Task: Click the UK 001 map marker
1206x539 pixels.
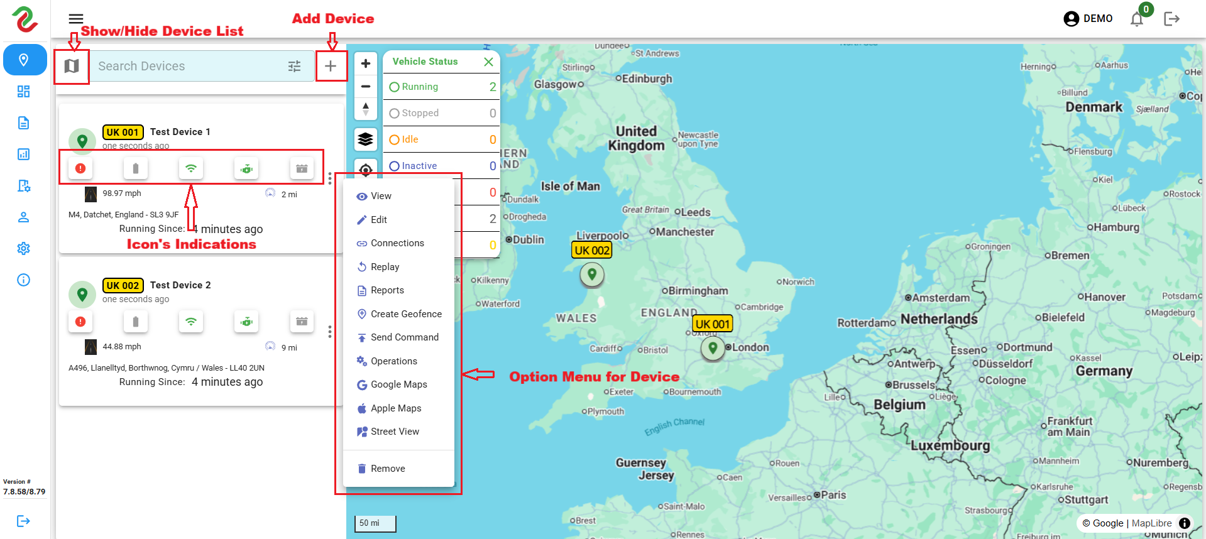Action: pyautogui.click(x=713, y=347)
